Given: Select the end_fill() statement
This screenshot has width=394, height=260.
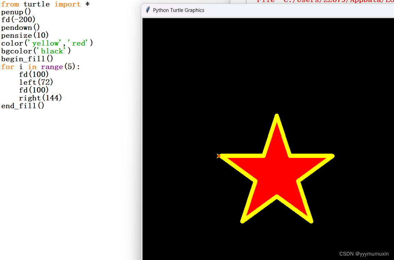Looking at the screenshot, I should point(22,105).
